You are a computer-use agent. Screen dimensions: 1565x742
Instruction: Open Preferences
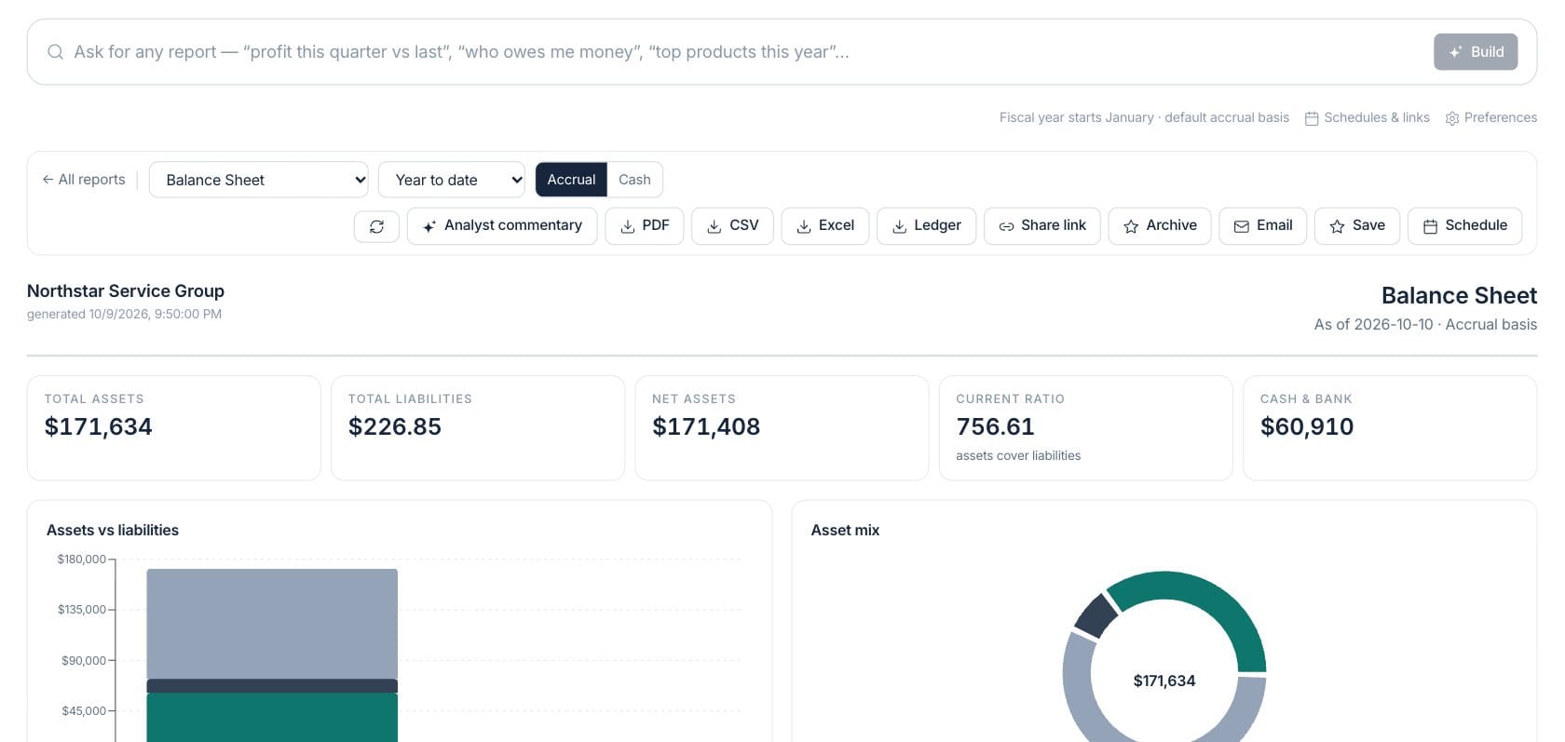pos(1491,118)
